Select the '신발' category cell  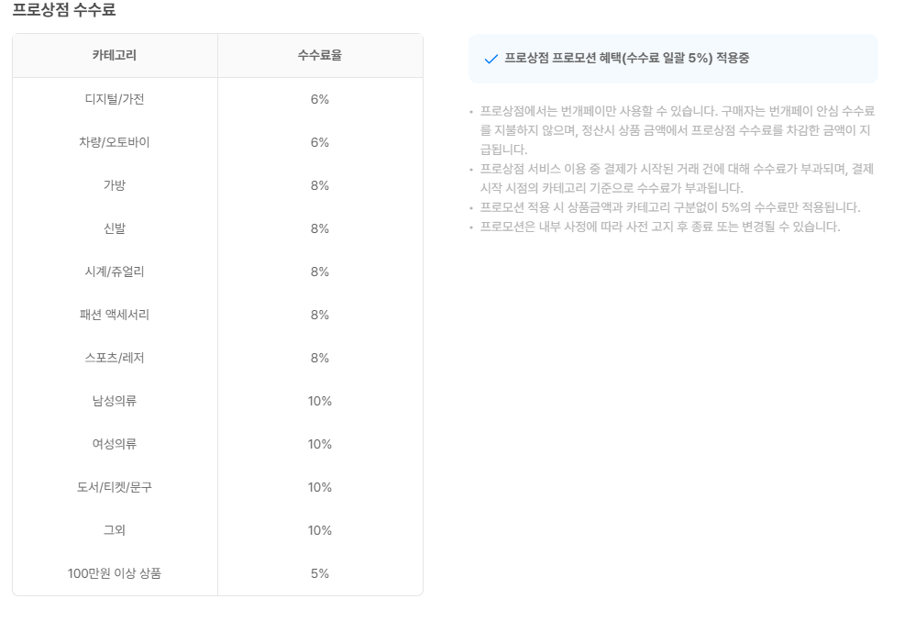115,228
